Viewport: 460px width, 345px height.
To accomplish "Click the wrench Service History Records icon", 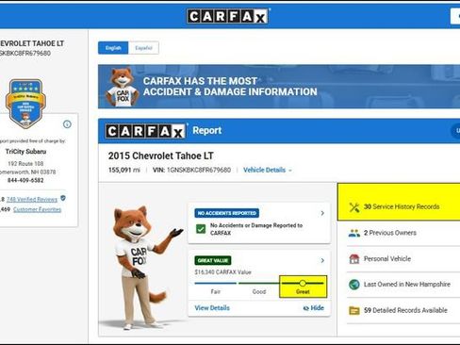I will tap(354, 207).
